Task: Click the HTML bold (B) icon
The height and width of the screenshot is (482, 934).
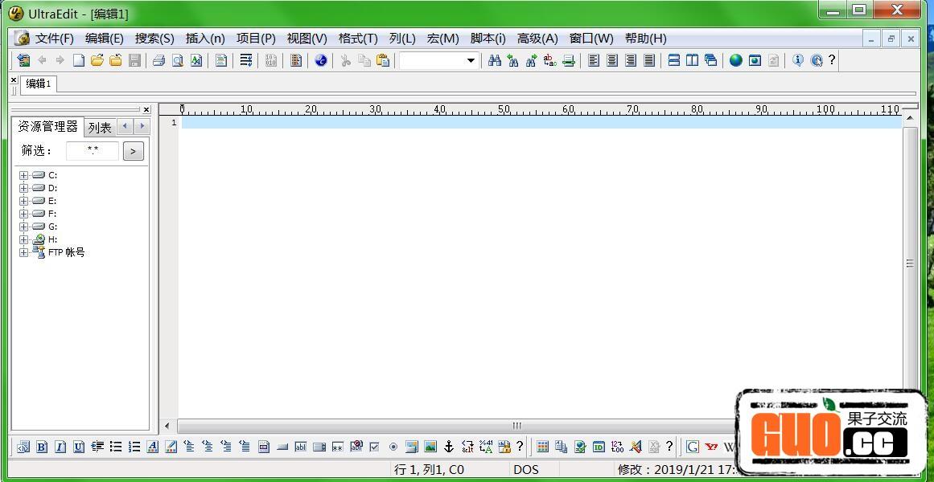Action: tap(42, 447)
